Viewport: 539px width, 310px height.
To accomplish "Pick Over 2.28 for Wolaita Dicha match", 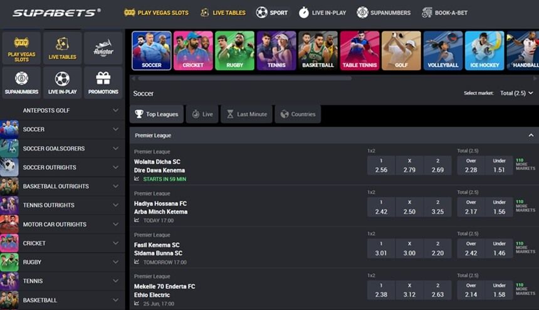I will 471,166.
